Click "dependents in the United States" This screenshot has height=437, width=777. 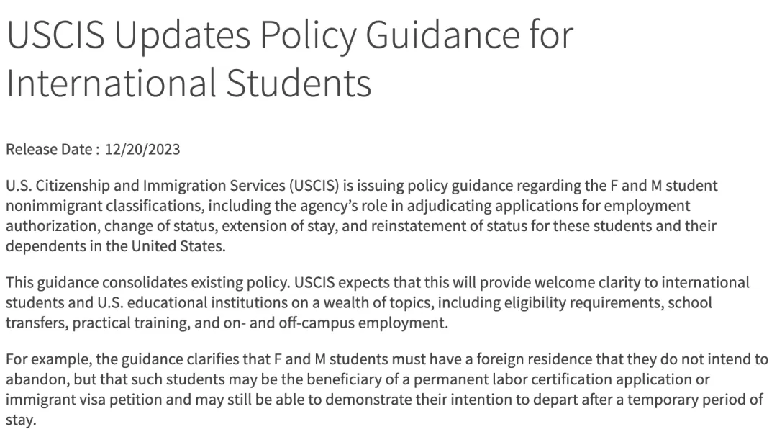click(115, 245)
